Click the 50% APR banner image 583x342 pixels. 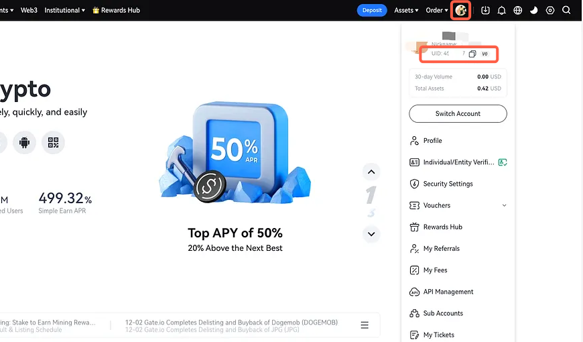[235, 153]
